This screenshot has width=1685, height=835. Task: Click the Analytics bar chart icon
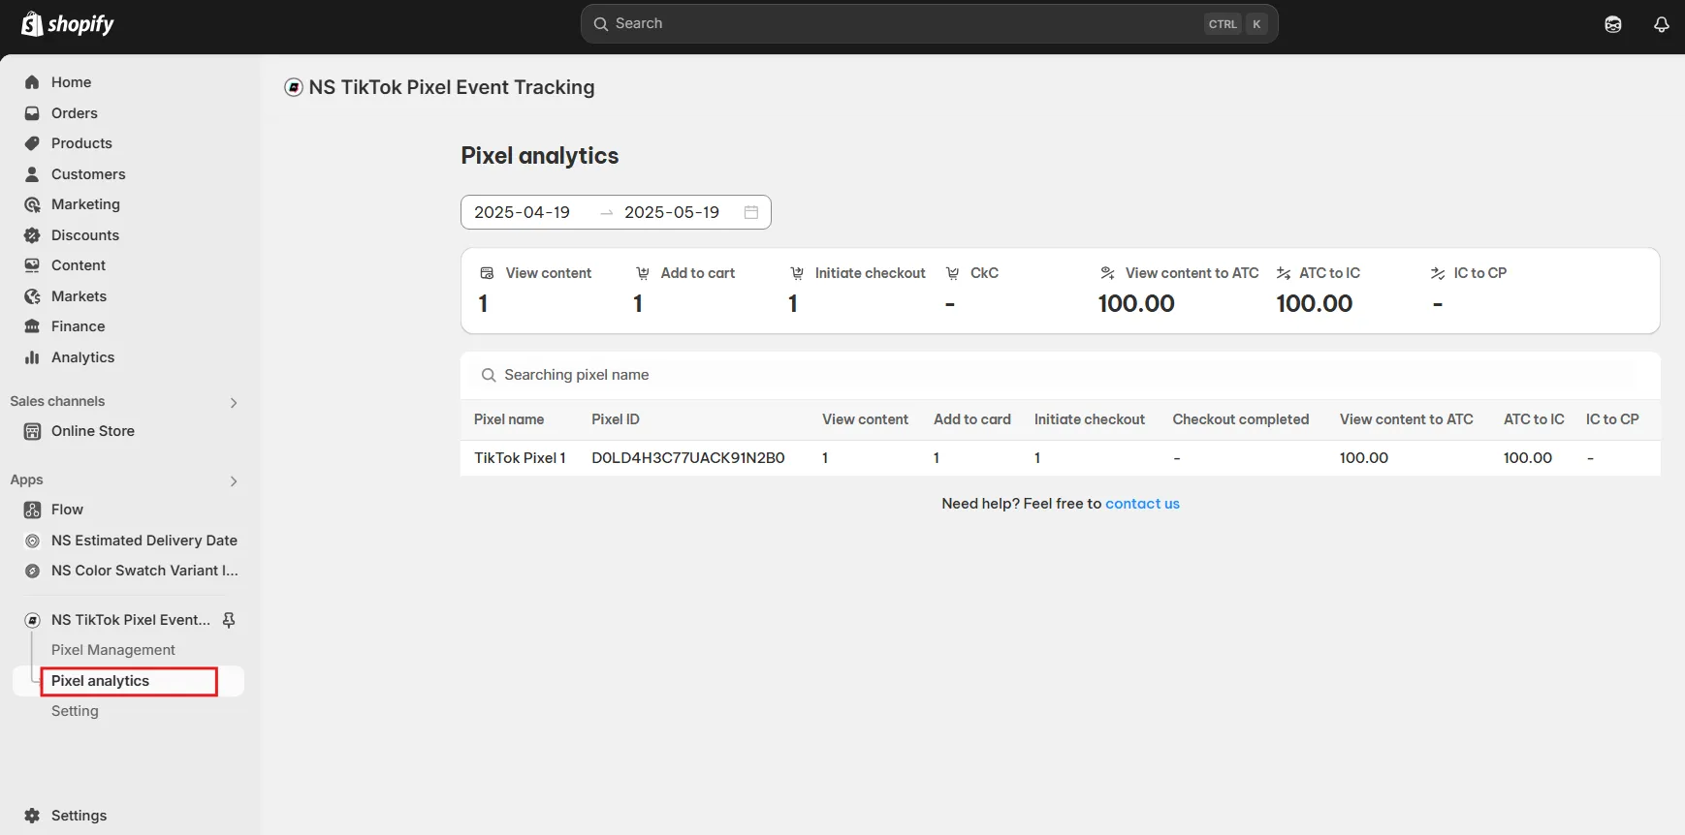pyautogui.click(x=32, y=357)
